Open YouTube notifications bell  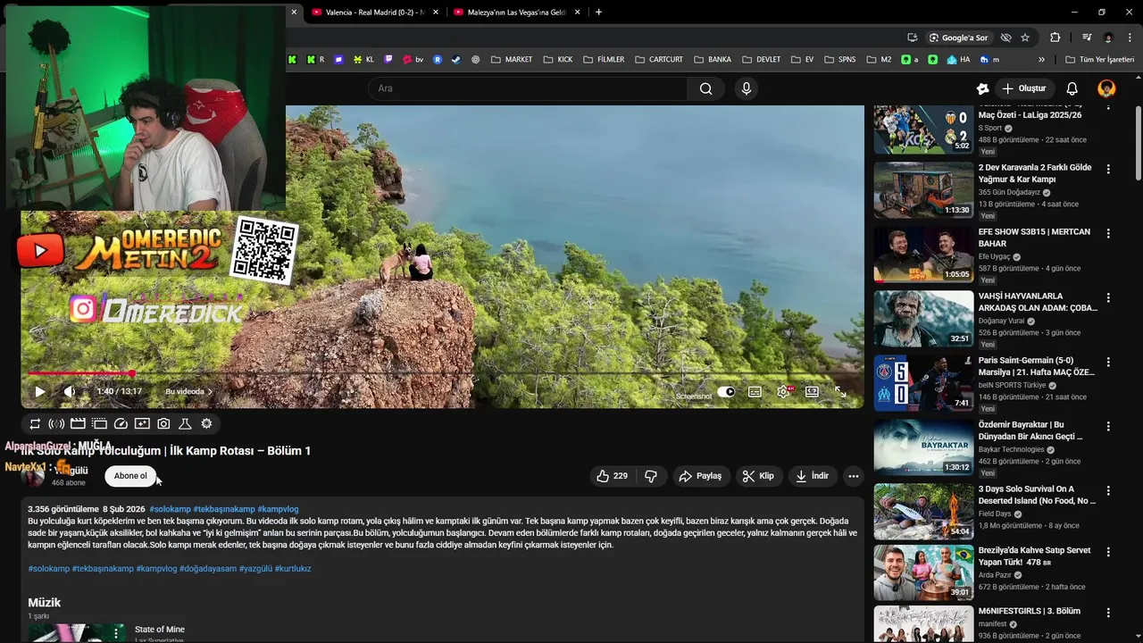[x=1072, y=88]
